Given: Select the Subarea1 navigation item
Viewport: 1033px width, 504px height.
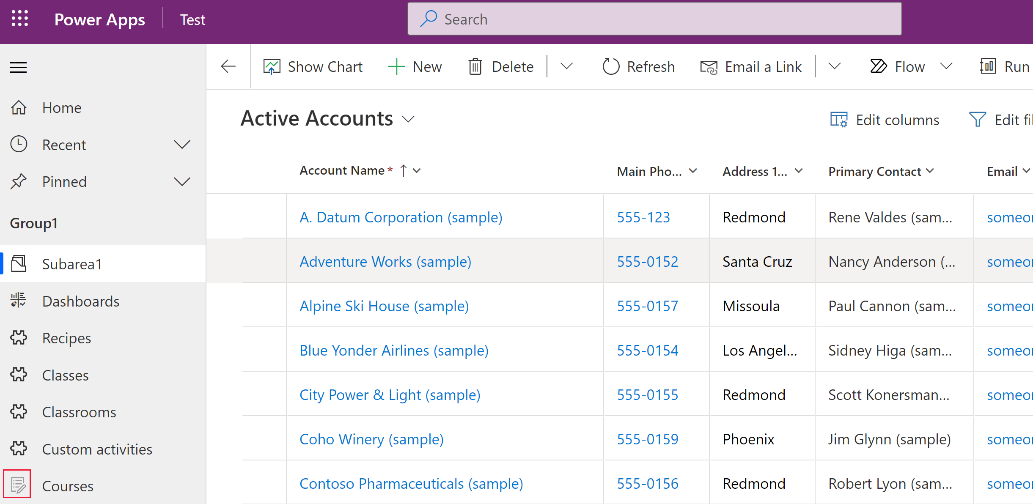Looking at the screenshot, I should (72, 264).
